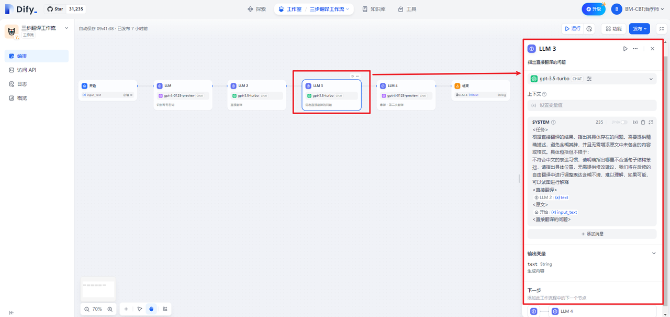Switch to pointer mode

[140, 309]
